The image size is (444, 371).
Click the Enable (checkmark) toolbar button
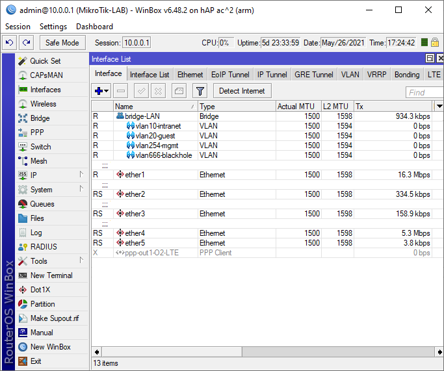[x=141, y=91]
